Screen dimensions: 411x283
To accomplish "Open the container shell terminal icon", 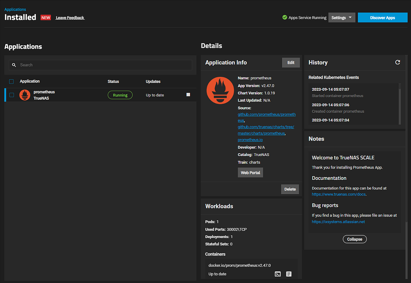I will (x=278, y=274).
